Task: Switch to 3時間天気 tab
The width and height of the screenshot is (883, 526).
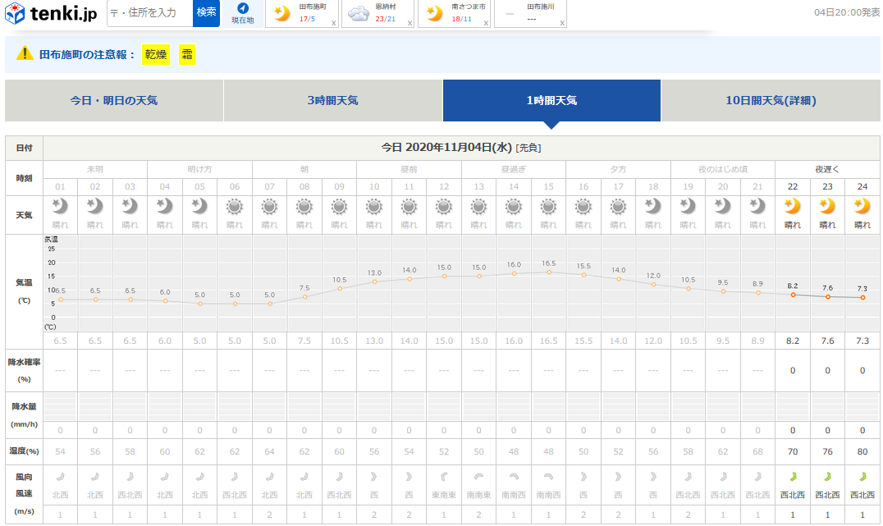Action: [333, 100]
